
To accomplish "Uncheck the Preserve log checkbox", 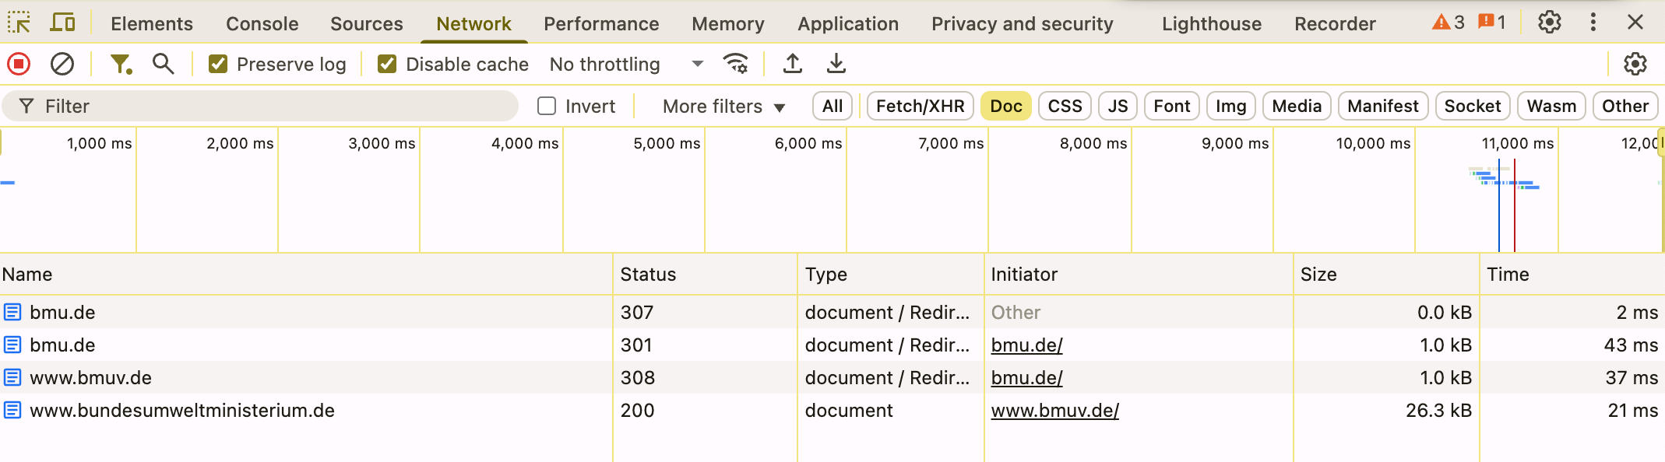I will click(218, 64).
